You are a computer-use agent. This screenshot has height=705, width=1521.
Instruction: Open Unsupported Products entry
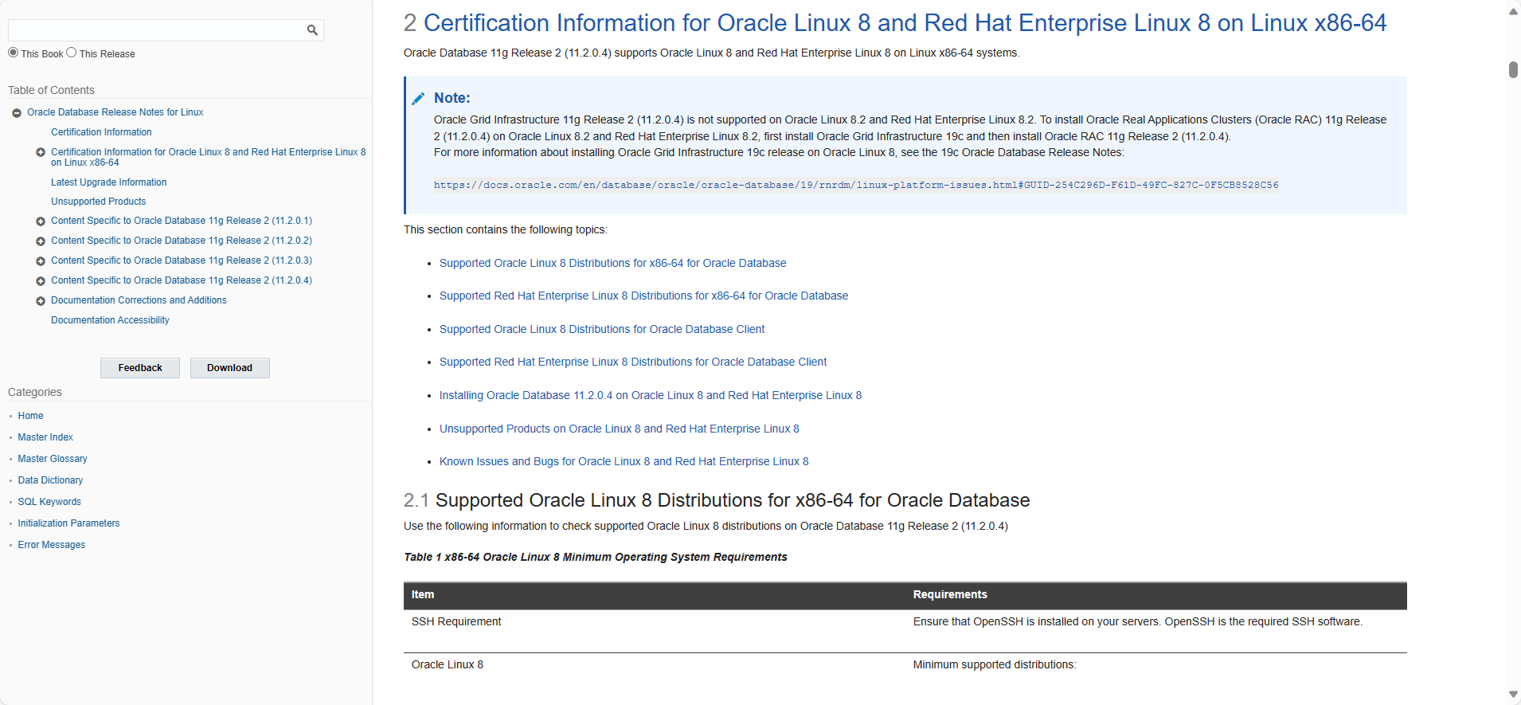tap(98, 202)
